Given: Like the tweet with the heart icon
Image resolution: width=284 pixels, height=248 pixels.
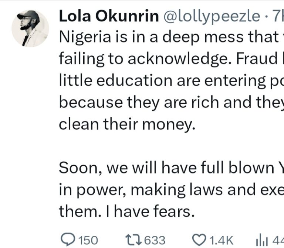Looking at the screenshot, I should pyautogui.click(x=200, y=240).
